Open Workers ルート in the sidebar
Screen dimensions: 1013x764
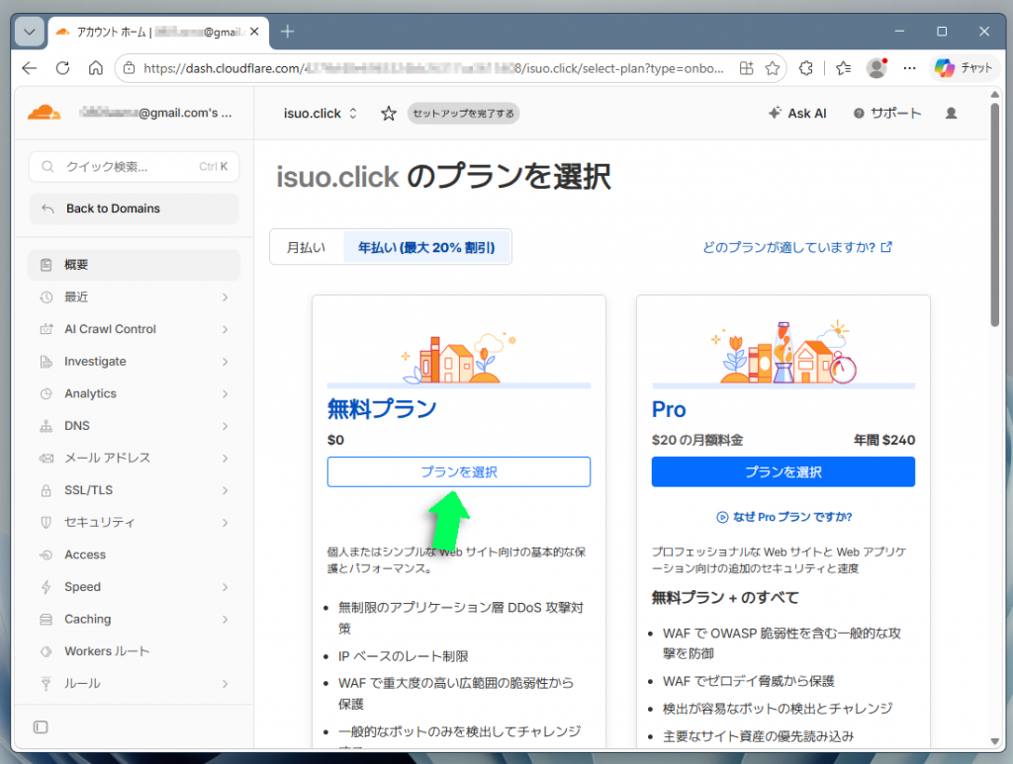(x=134, y=651)
